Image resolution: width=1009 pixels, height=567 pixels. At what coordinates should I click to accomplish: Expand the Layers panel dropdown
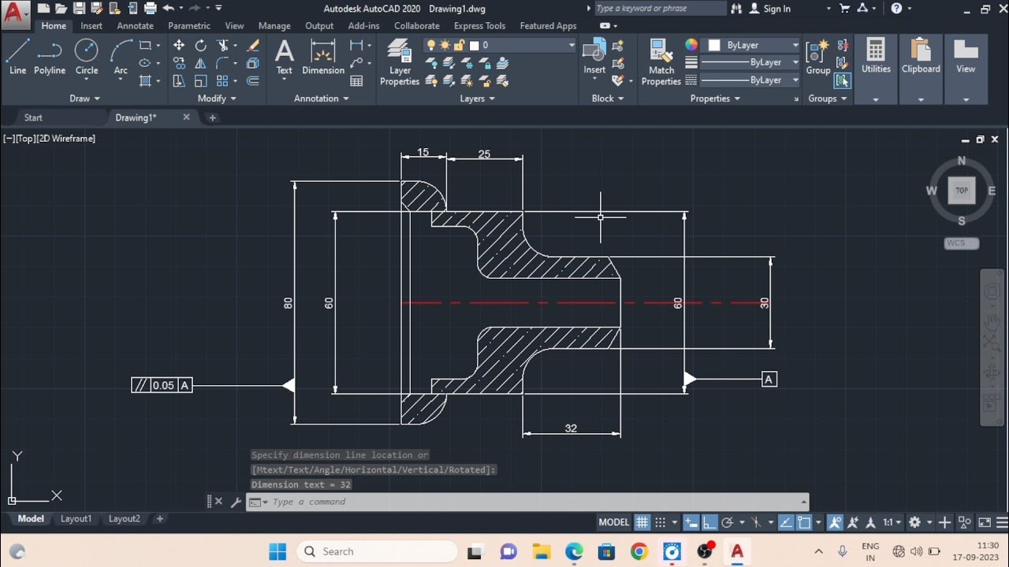pos(478,98)
